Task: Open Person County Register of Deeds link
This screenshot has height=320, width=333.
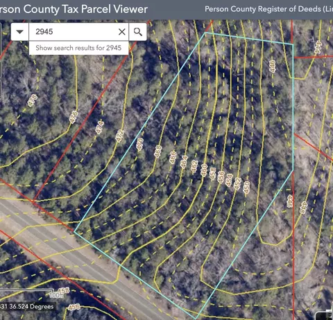Action: (268, 9)
